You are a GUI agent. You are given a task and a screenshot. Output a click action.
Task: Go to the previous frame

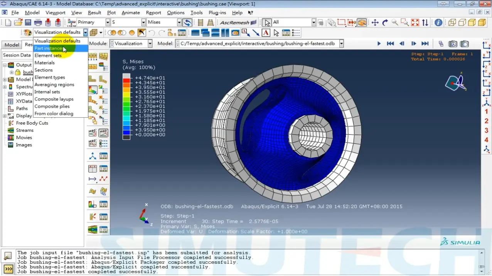pos(402,44)
